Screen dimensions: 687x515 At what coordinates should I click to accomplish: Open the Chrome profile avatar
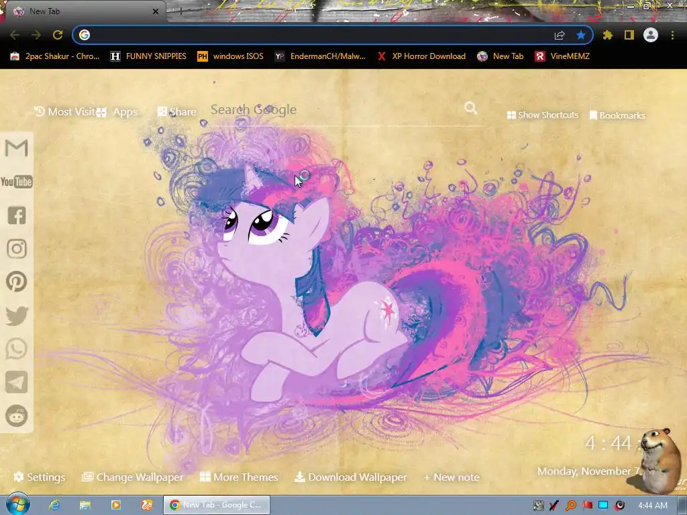pos(651,35)
